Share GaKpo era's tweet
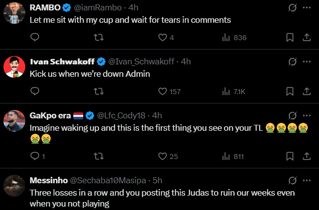The image size is (319, 210). pyautogui.click(x=306, y=157)
